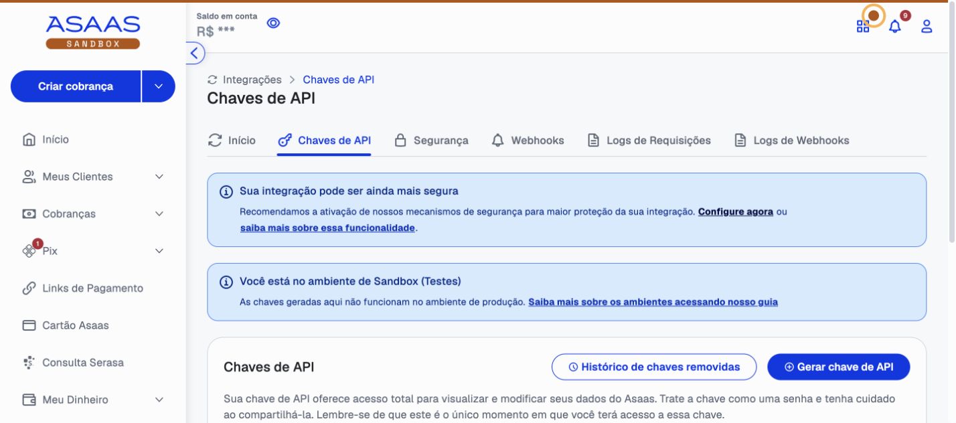Image resolution: width=956 pixels, height=423 pixels.
Task: Click the Meu Dinheiro wallet icon
Action: pyautogui.click(x=29, y=400)
